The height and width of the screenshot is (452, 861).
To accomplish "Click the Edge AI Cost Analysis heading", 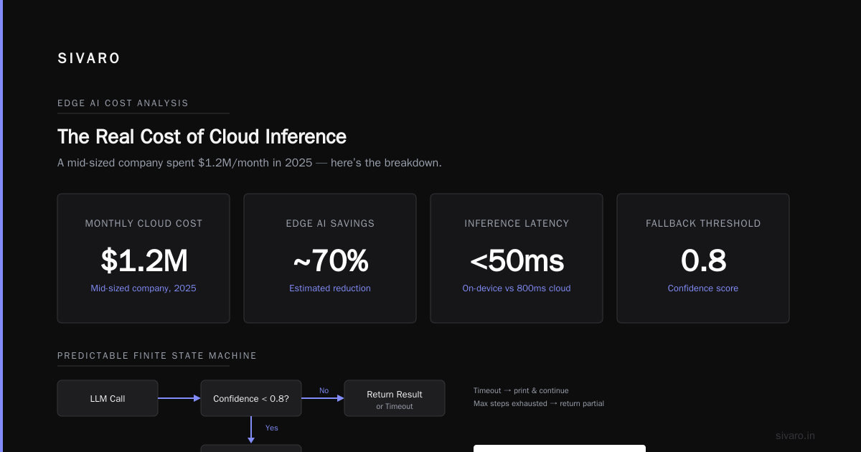I will pyautogui.click(x=123, y=103).
